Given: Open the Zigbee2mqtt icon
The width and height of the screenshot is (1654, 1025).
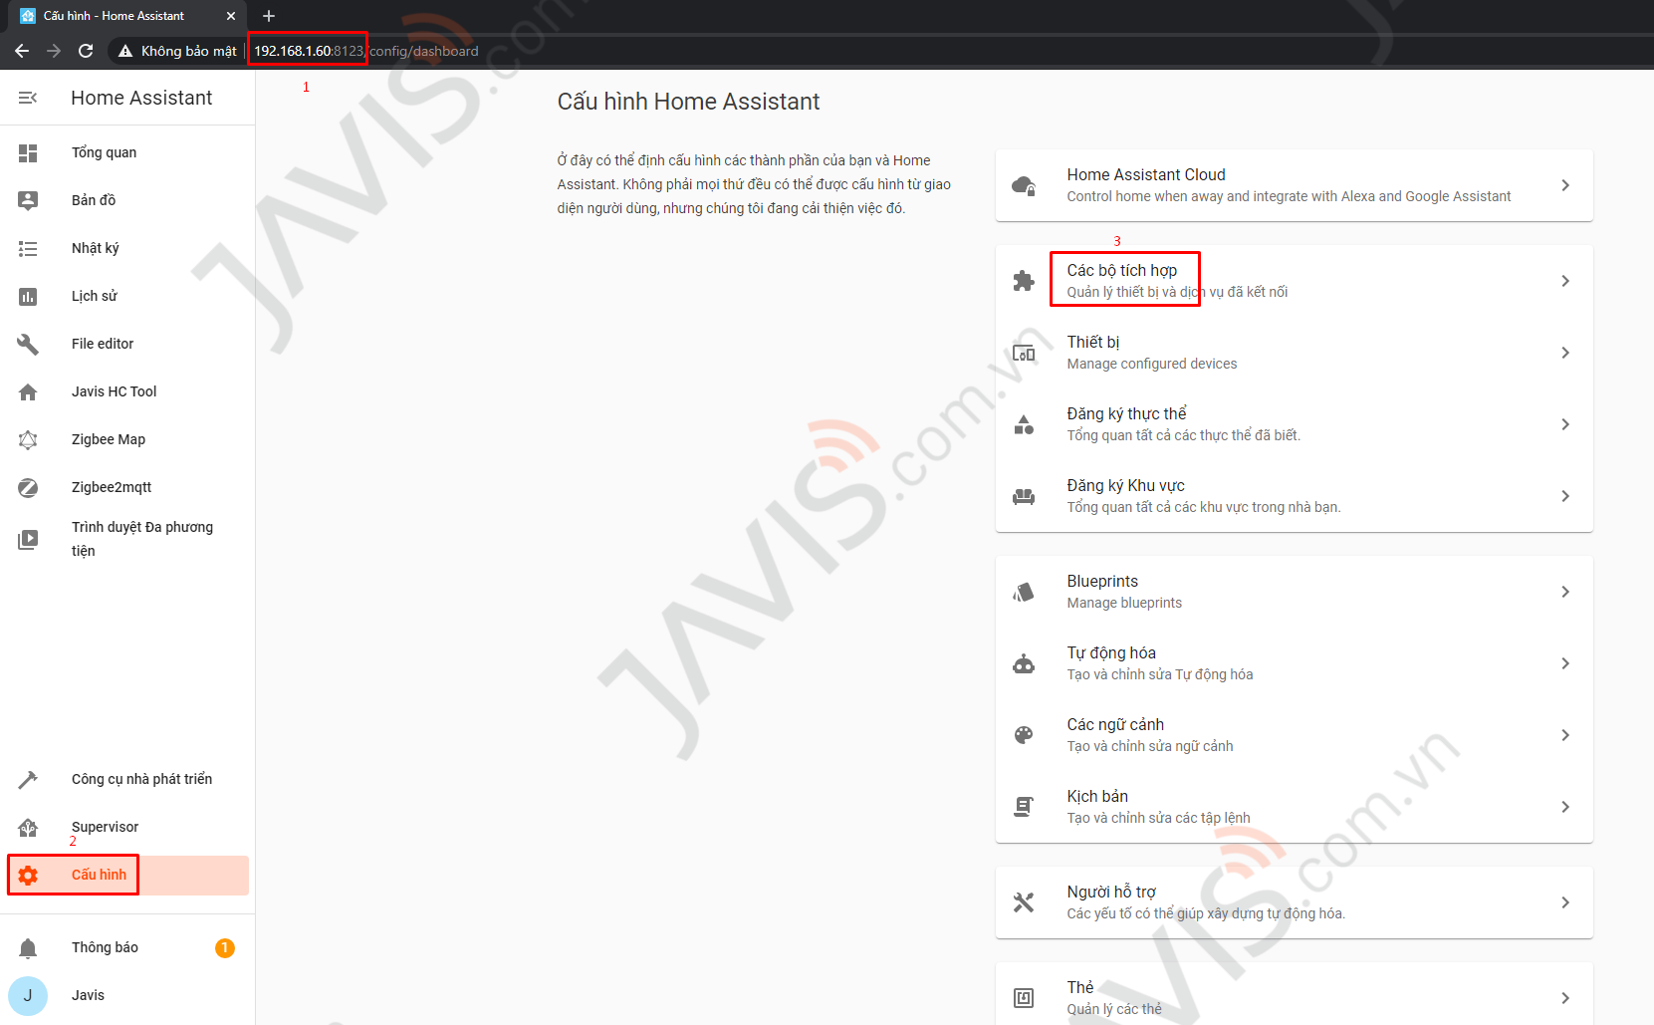Looking at the screenshot, I should pos(28,487).
